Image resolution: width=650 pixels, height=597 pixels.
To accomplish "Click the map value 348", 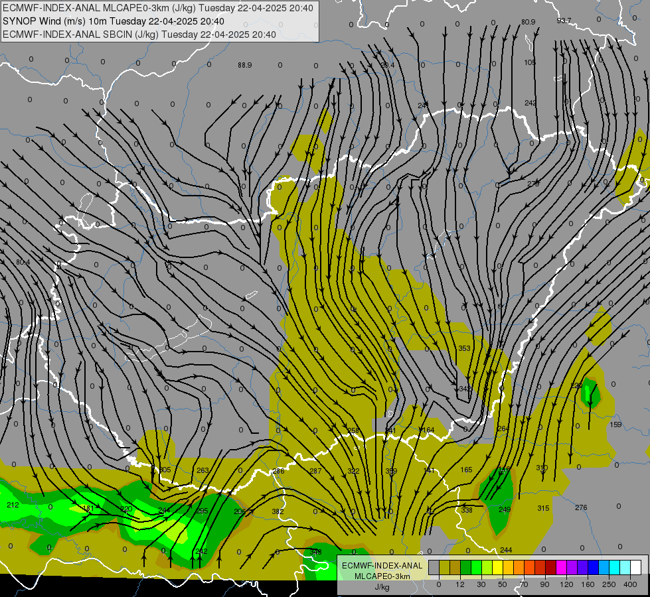I will (315, 552).
